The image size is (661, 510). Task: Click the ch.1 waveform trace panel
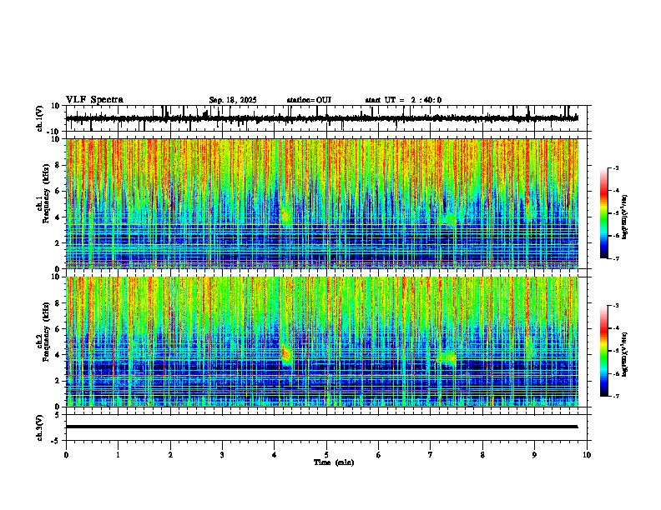(x=326, y=118)
